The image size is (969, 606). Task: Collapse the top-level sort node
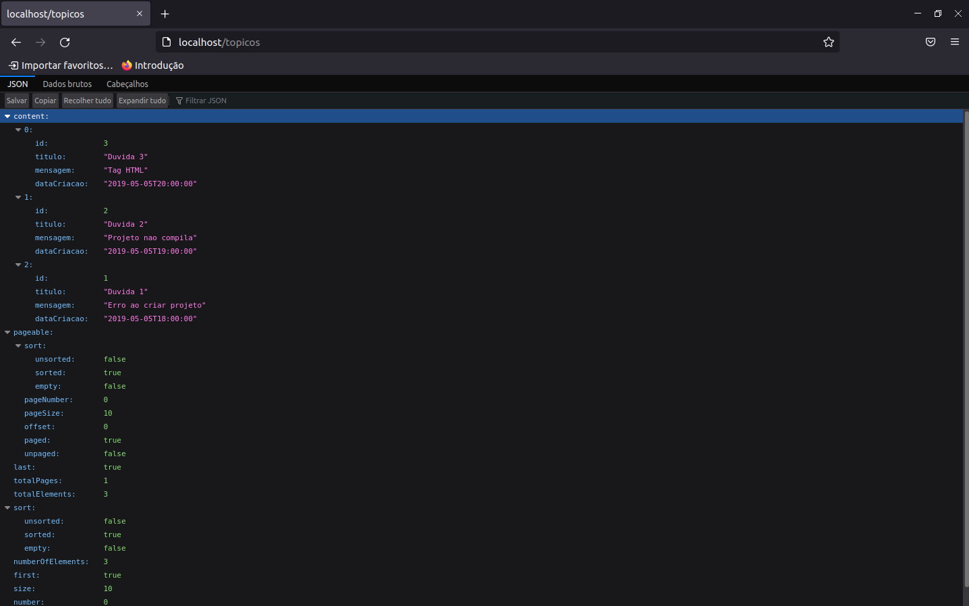(7, 507)
